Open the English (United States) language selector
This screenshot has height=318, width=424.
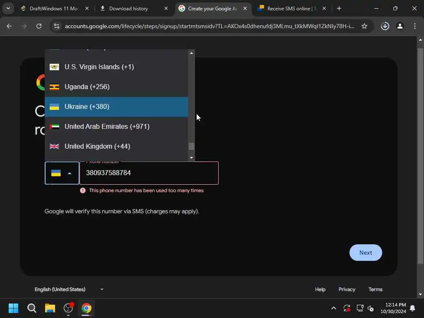(69, 289)
